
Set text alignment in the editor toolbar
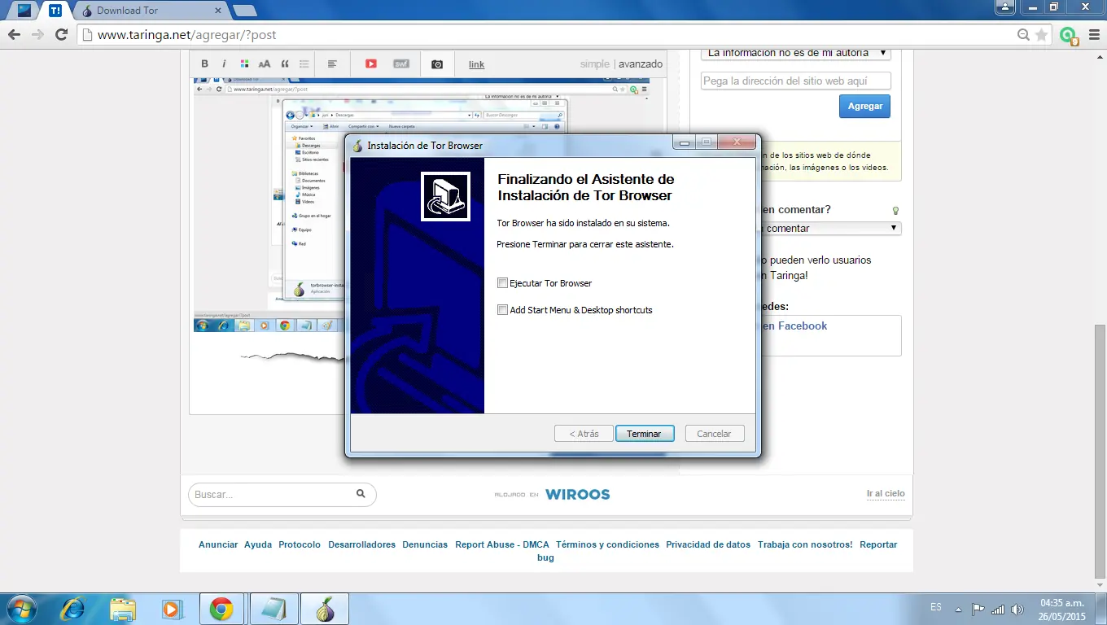pyautogui.click(x=332, y=63)
